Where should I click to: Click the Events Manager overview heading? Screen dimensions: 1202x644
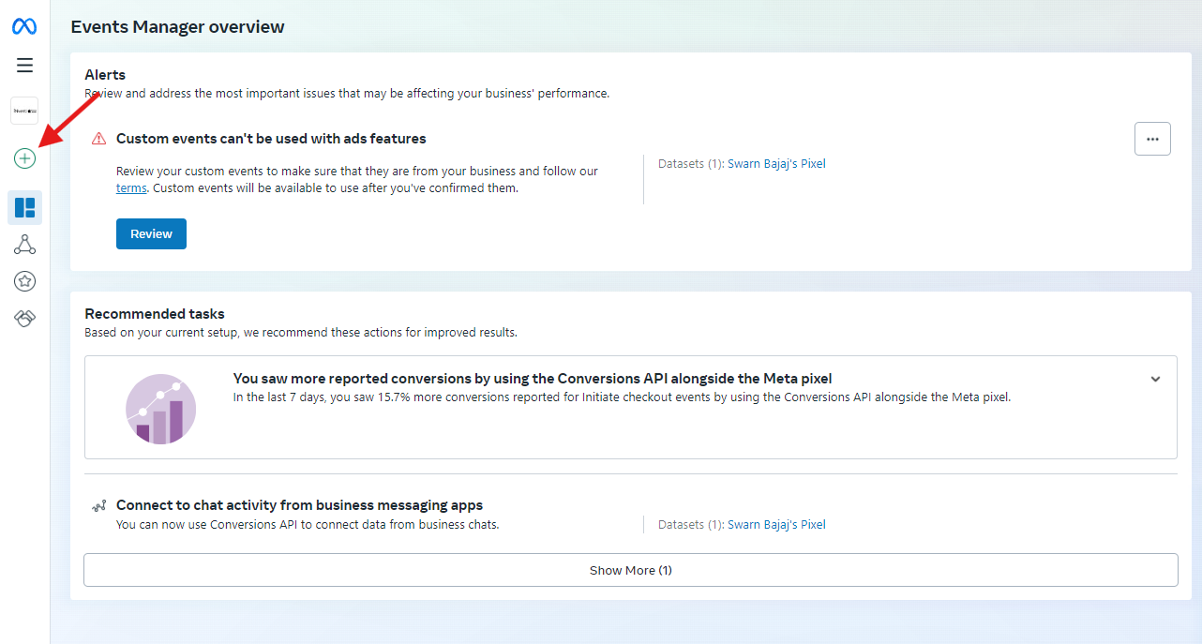pos(177,27)
